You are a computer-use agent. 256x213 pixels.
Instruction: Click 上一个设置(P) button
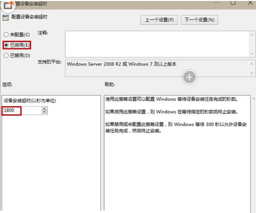click(159, 20)
